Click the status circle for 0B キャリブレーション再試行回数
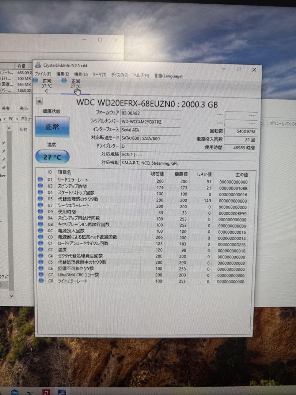Image resolution: width=296 pixels, height=395 pixels. tap(41, 224)
